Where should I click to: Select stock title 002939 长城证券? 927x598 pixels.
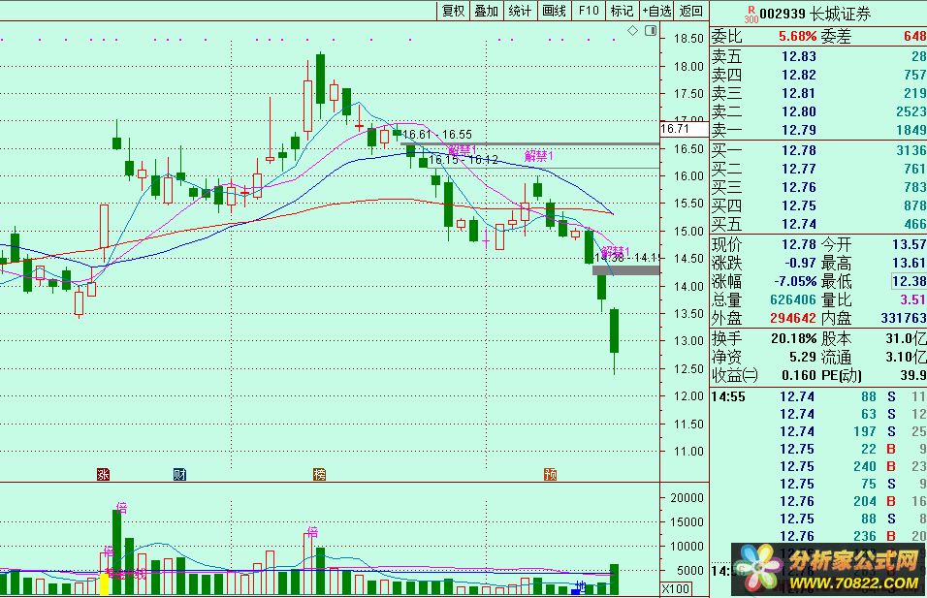pos(815,14)
